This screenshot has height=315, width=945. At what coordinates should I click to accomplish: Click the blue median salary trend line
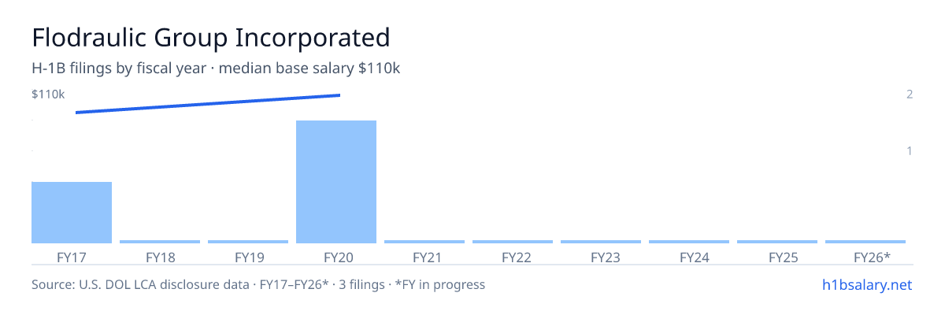pos(208,104)
